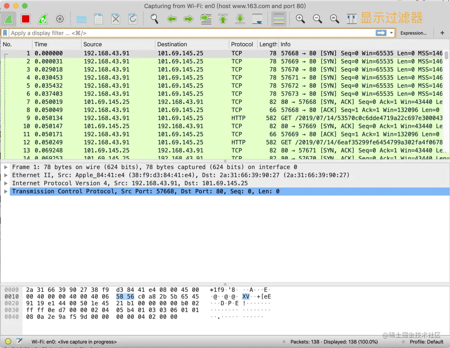This screenshot has height=348, width=450.
Task: Zoom in main window text
Action: tap(300, 19)
